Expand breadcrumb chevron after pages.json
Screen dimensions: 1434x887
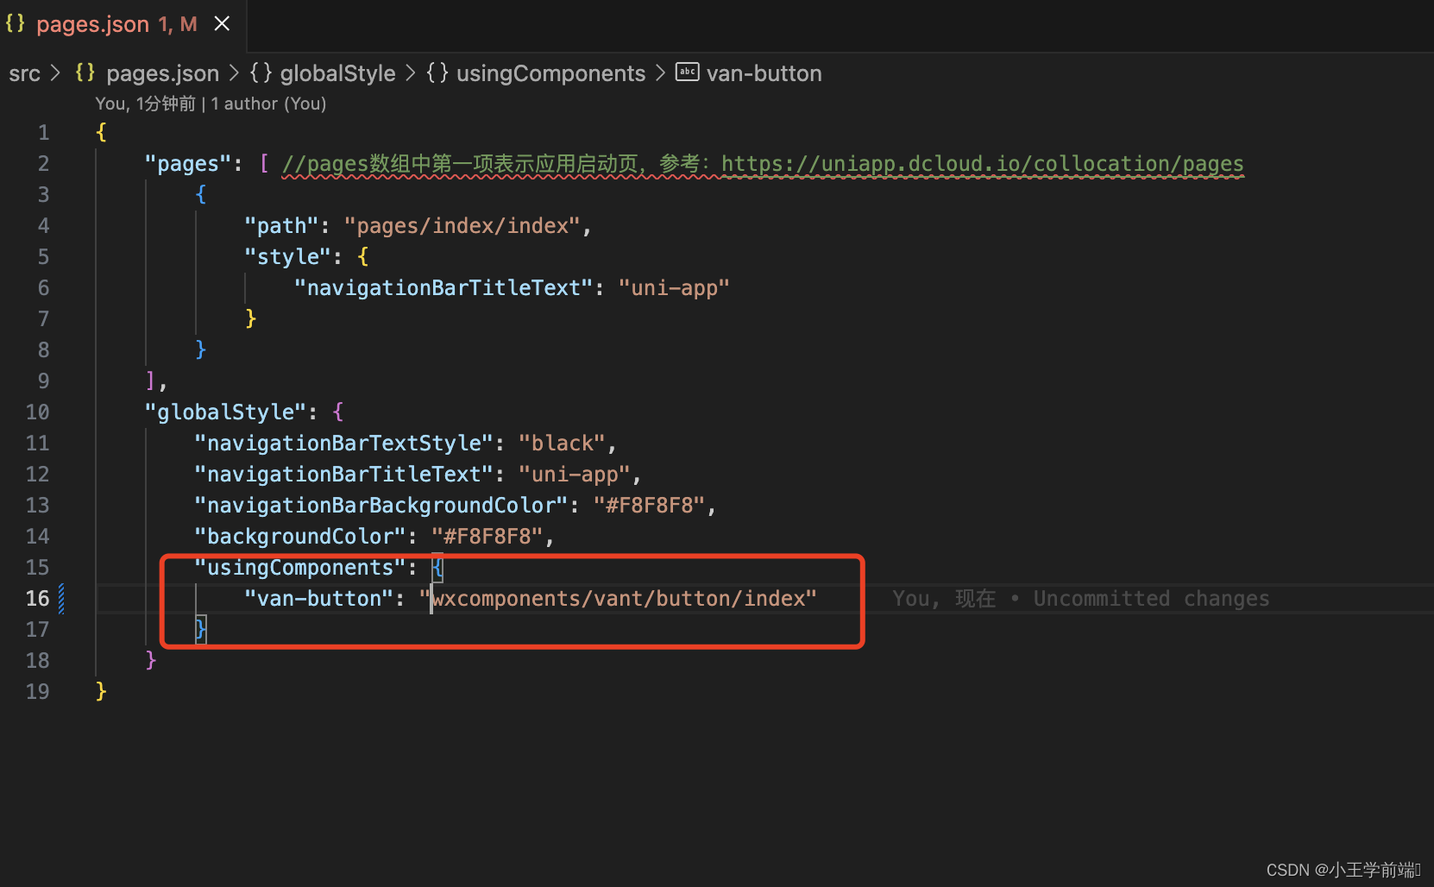[234, 73]
